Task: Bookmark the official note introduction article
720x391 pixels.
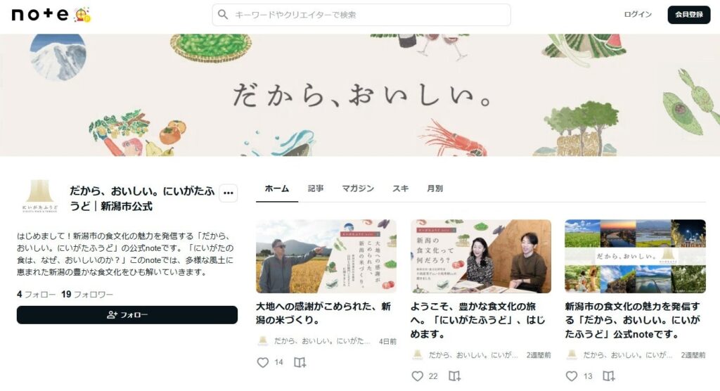Action: tap(608, 376)
